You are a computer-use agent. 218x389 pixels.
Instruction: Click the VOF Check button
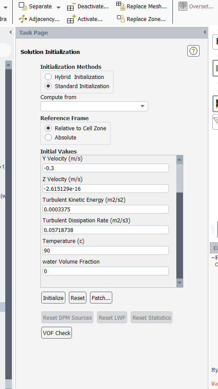pyautogui.click(x=57, y=333)
